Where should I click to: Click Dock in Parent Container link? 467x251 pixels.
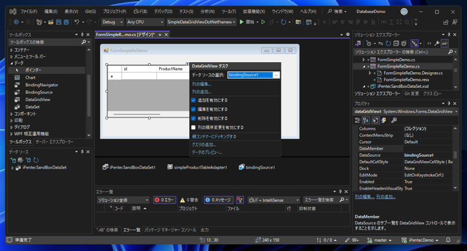point(214,137)
